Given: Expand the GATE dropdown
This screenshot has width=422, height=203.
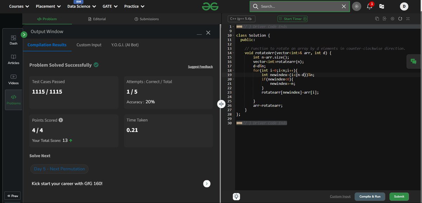Looking at the screenshot, I should [x=110, y=6].
